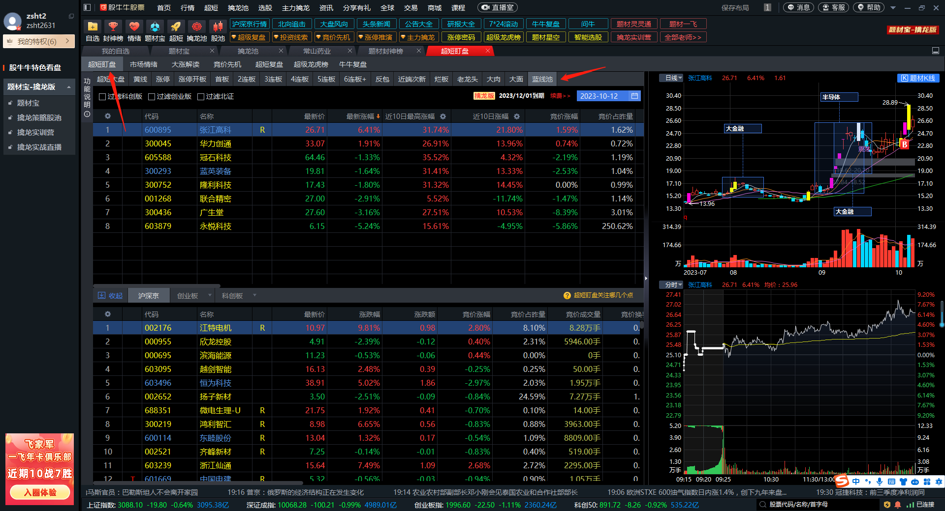The width and height of the screenshot is (945, 511).
Task: Expand 我的特权(6) arrow
Action: click(x=67, y=41)
